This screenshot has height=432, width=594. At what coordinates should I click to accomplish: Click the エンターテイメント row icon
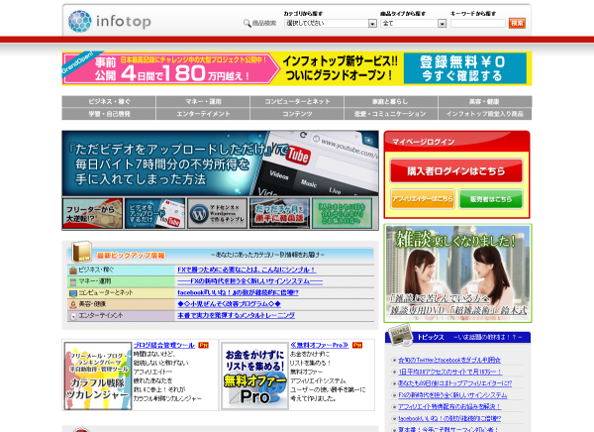click(x=73, y=315)
